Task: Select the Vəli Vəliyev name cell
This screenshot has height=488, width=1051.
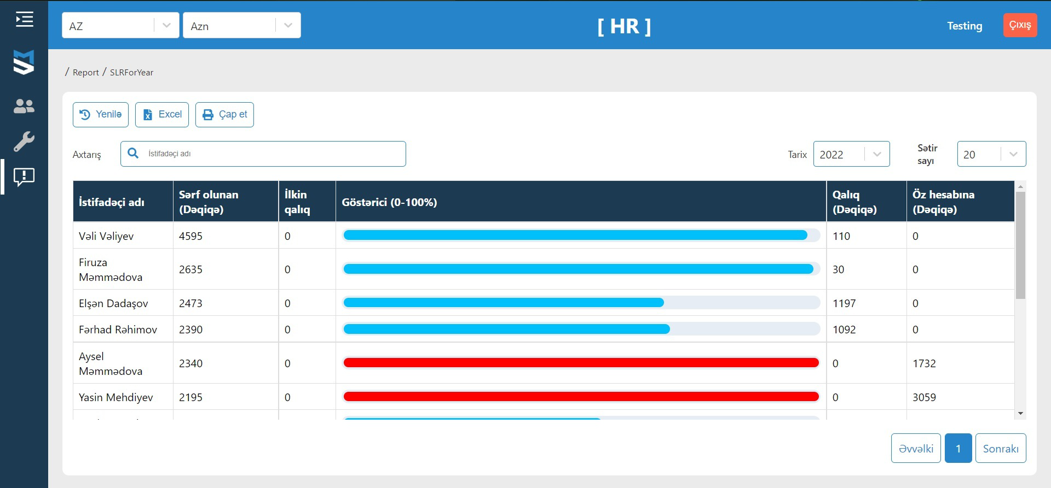Action: pos(123,236)
